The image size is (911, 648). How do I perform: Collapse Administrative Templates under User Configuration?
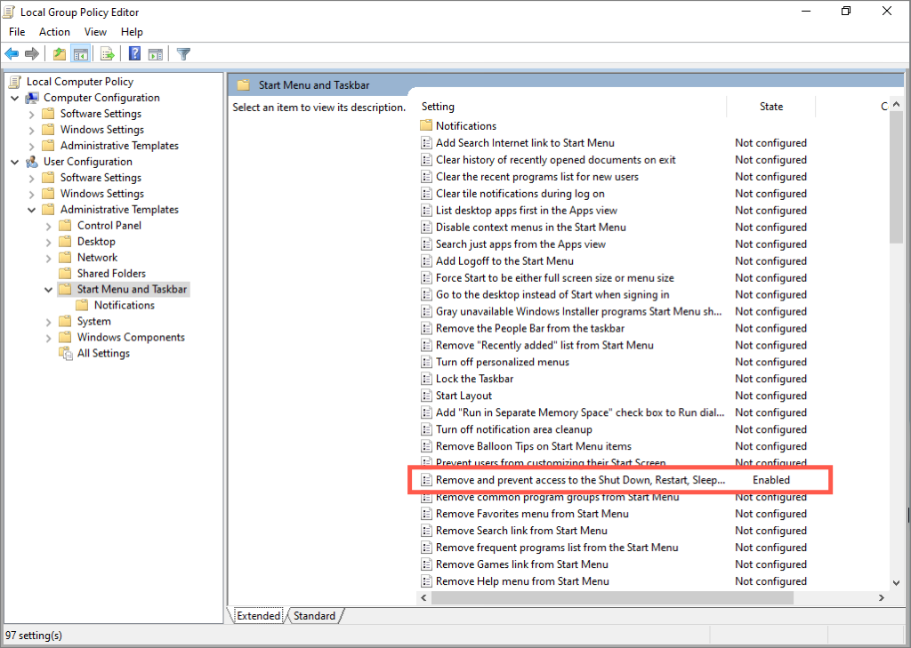click(32, 210)
